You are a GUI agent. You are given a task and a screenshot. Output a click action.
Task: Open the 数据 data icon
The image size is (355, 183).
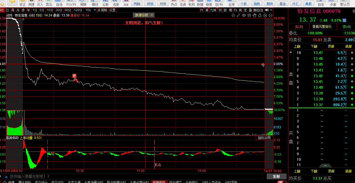200,3
